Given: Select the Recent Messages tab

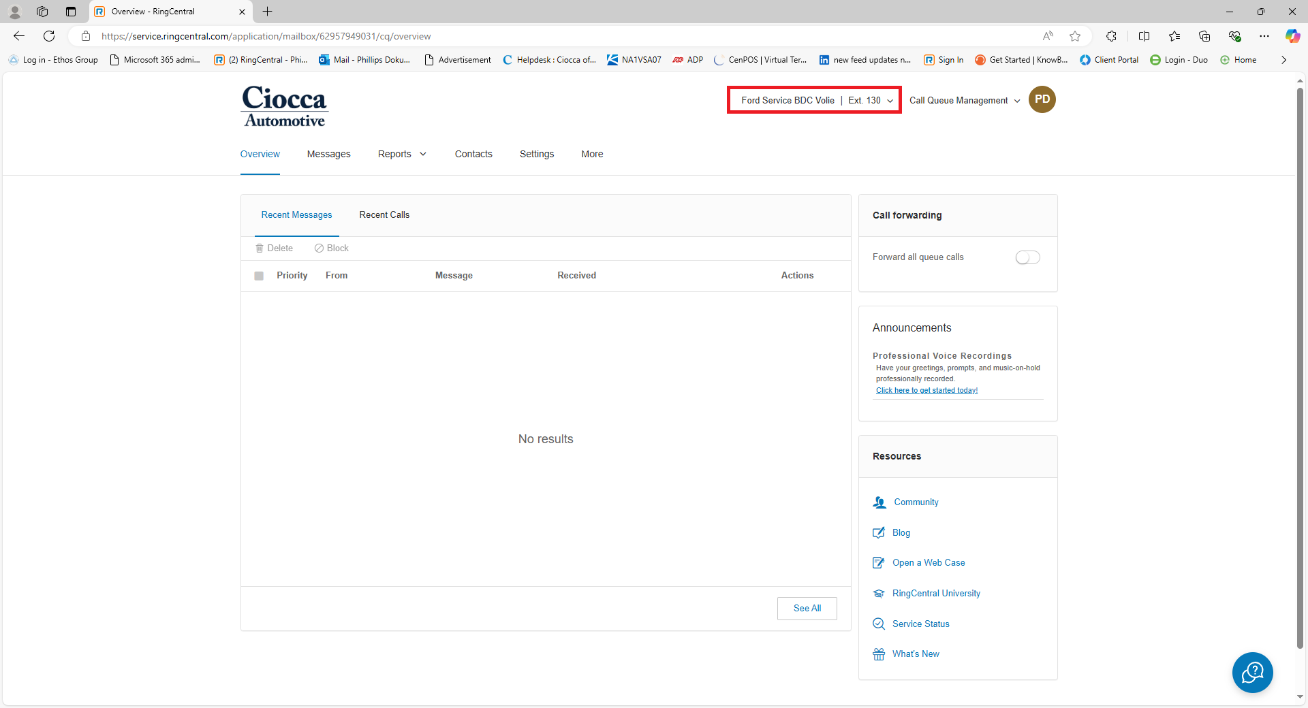Looking at the screenshot, I should (296, 214).
